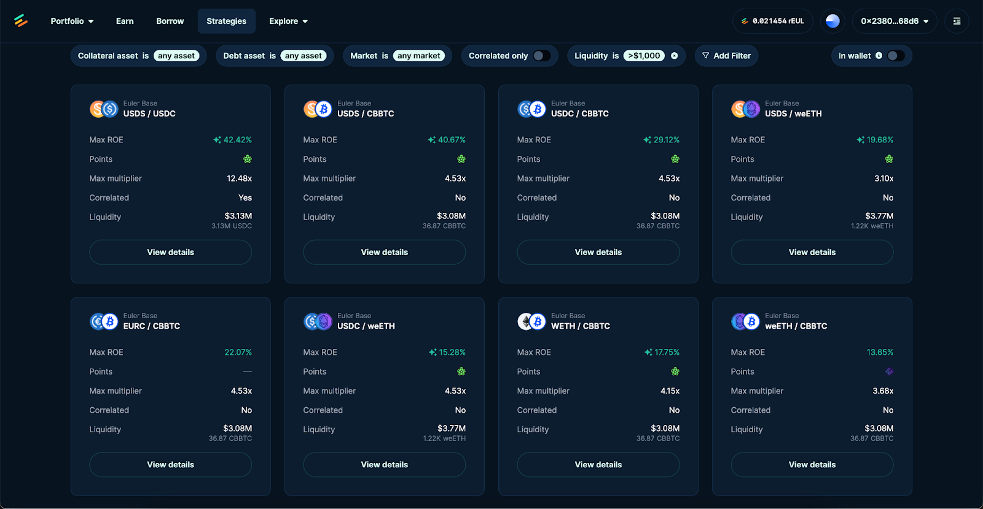Click the blue wallet avatar icon
Image resolution: width=983 pixels, height=509 pixels.
point(832,21)
